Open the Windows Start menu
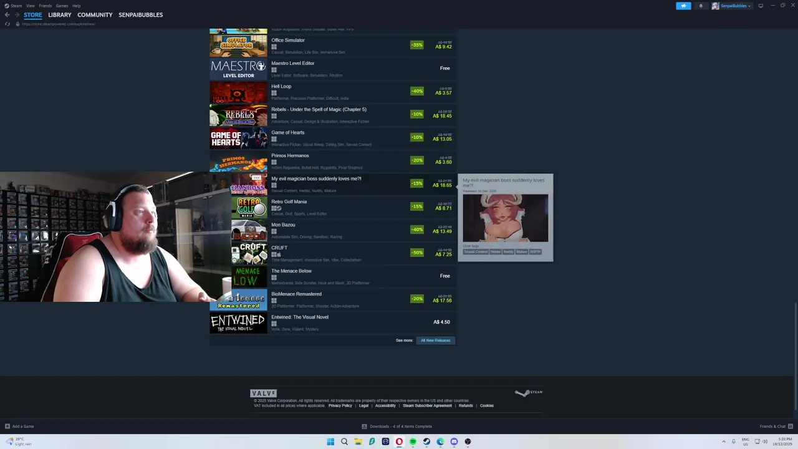 coord(330,442)
